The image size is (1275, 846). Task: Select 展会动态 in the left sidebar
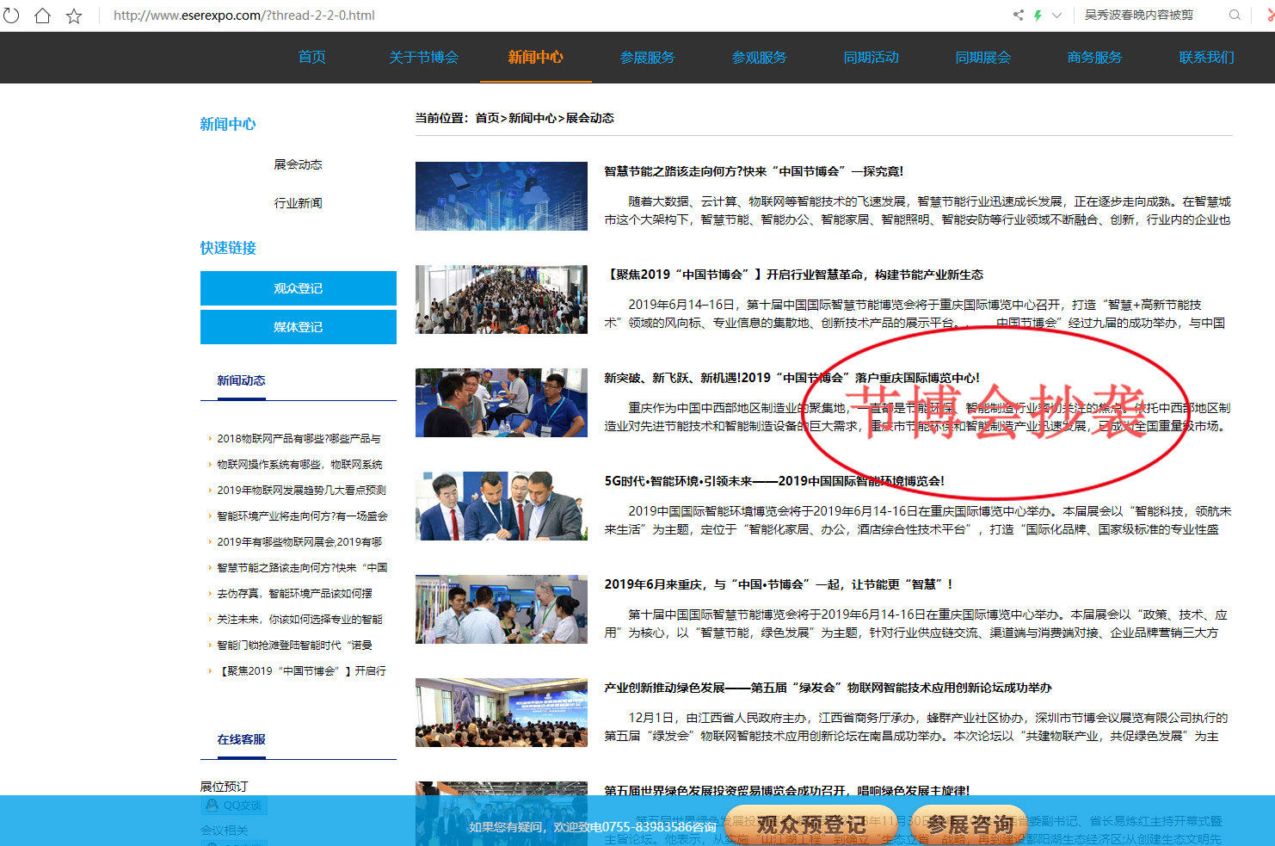[299, 164]
